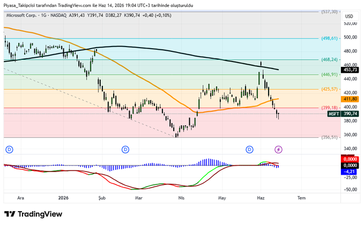Image resolution: width=364 pixels, height=225 pixels.
Task: Click the black 0,0000 MACD value tag
Action: point(350,166)
